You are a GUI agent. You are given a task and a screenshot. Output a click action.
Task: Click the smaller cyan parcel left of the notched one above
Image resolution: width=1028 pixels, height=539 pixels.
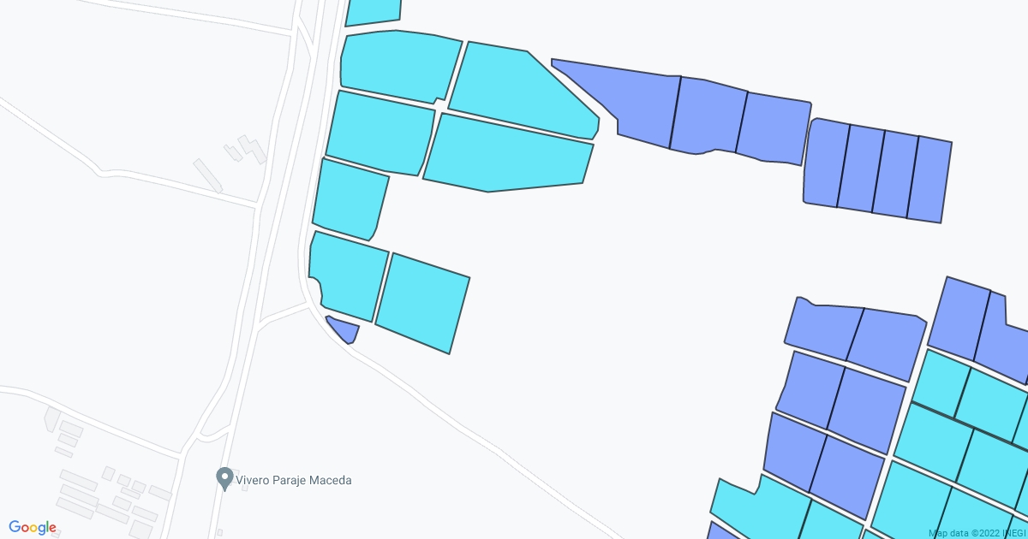point(350,198)
